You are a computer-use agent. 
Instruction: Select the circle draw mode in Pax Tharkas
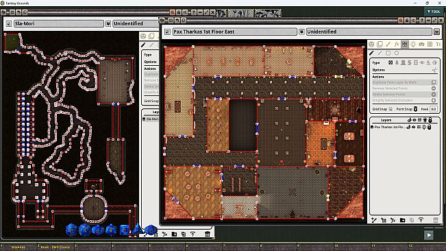click(397, 53)
